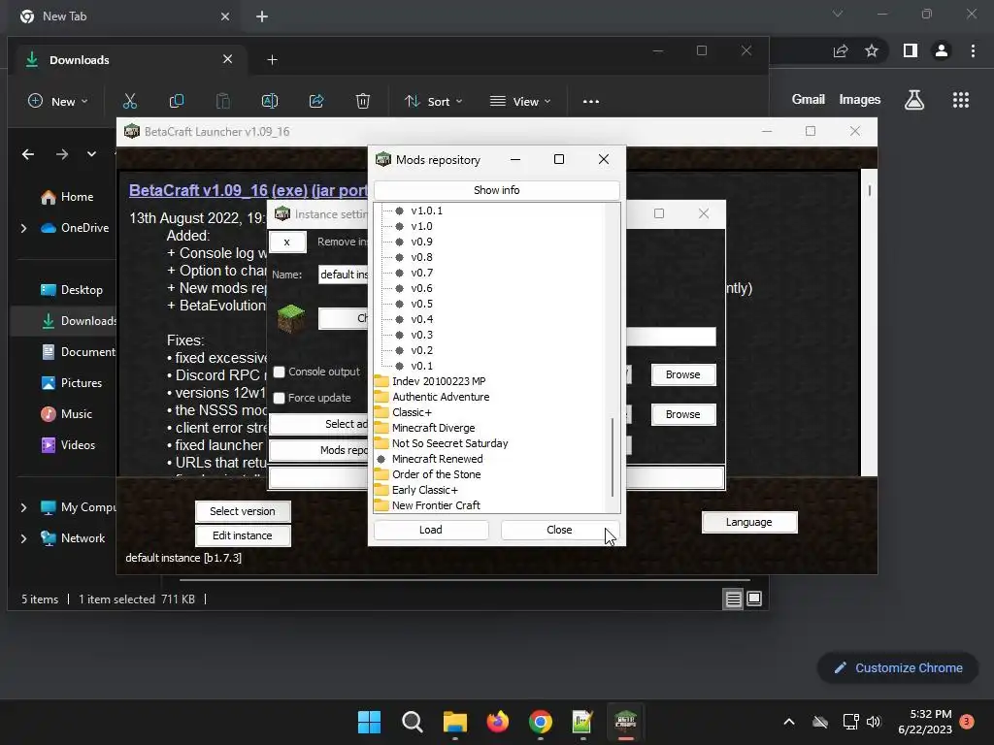Click the x Remove instance button
994x745 pixels.
(x=287, y=242)
